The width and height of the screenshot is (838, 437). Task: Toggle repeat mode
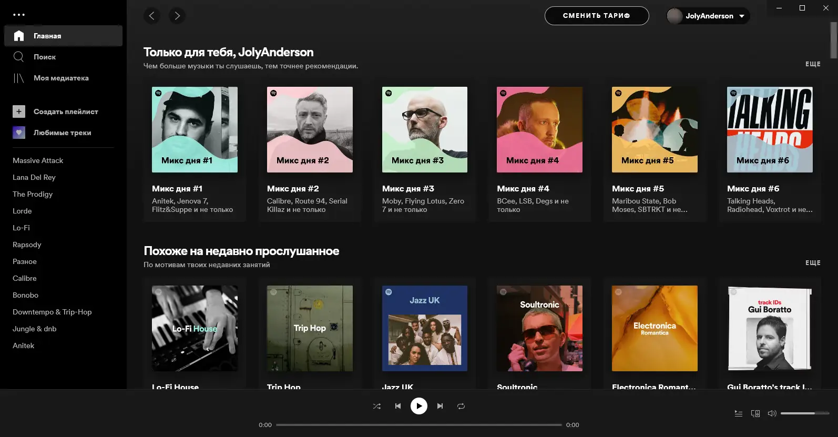(461, 406)
